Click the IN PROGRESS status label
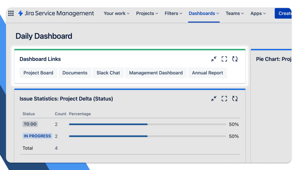 (37, 136)
